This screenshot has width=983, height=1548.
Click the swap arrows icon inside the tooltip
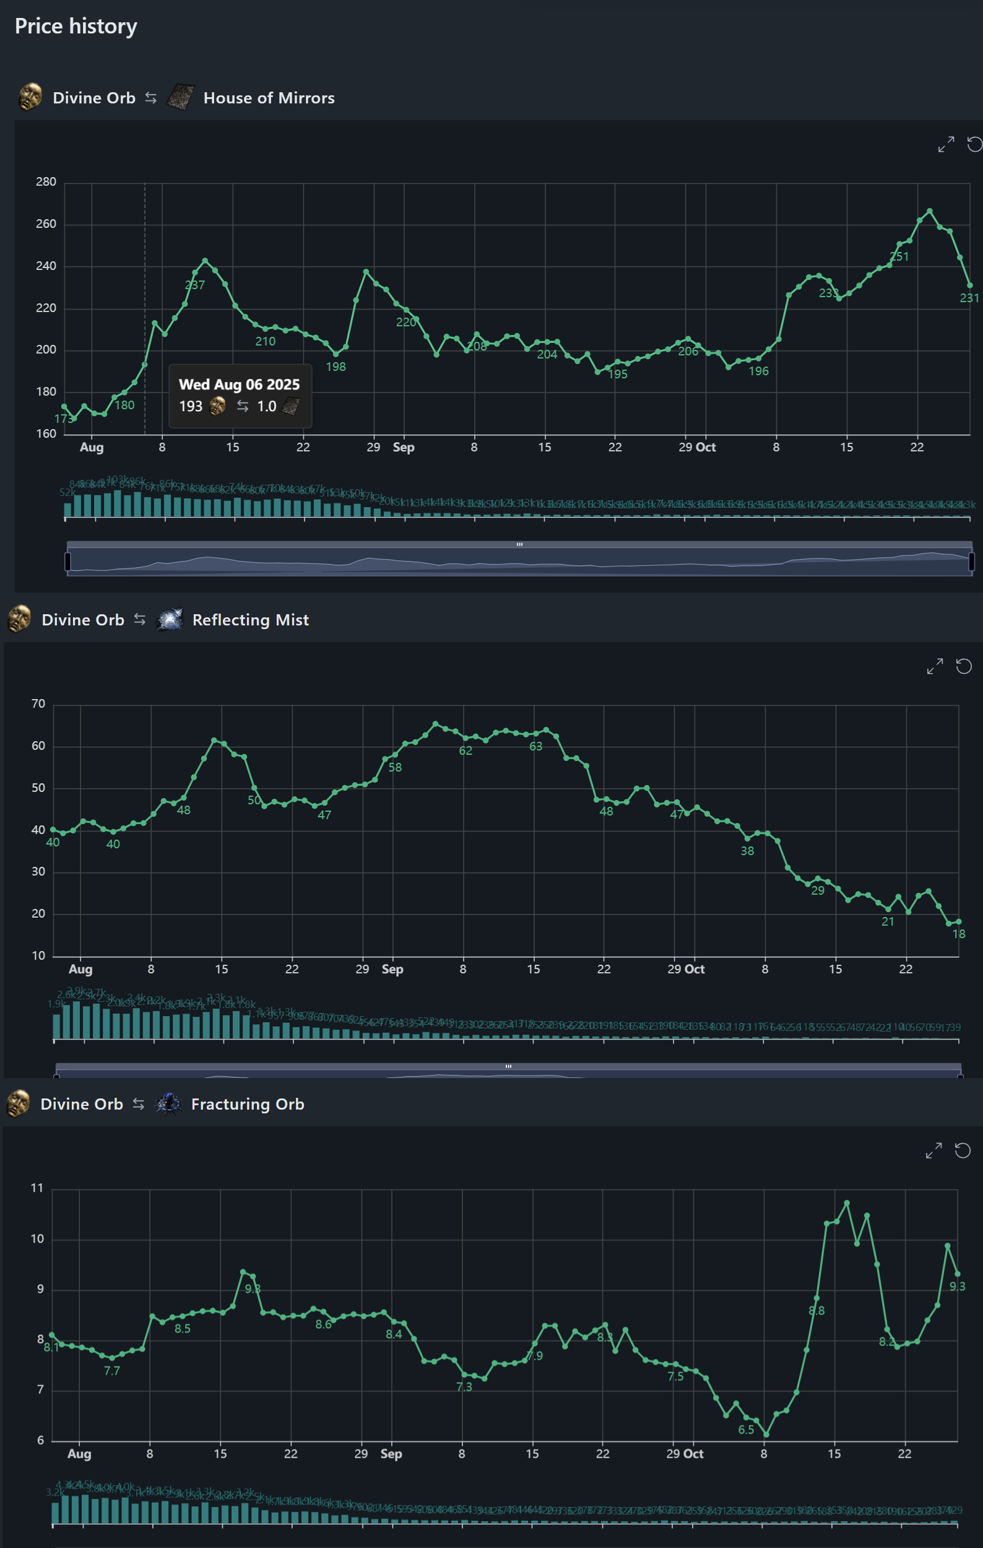[x=242, y=406]
